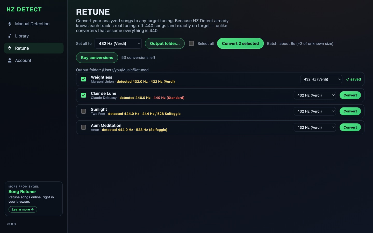Expand the Sunlight target tuning dropdown

coord(315,111)
